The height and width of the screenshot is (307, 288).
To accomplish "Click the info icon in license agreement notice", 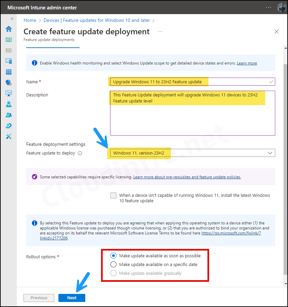I will 35,223.
